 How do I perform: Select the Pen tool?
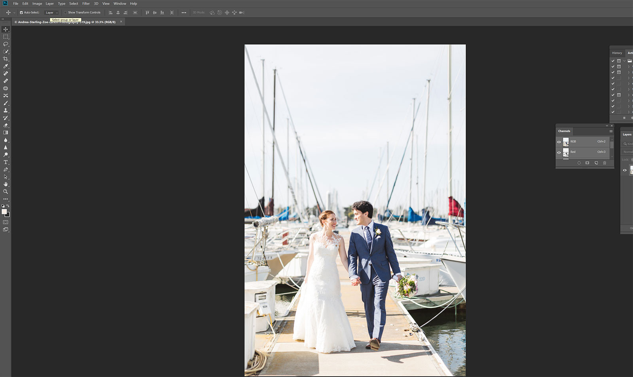[6, 169]
